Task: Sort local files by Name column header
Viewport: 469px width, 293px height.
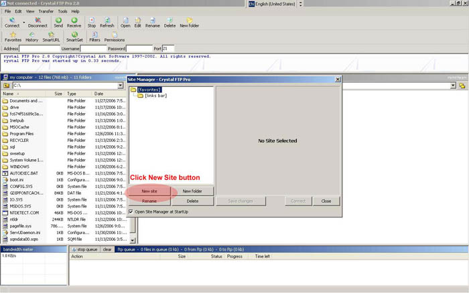Action: [24, 94]
